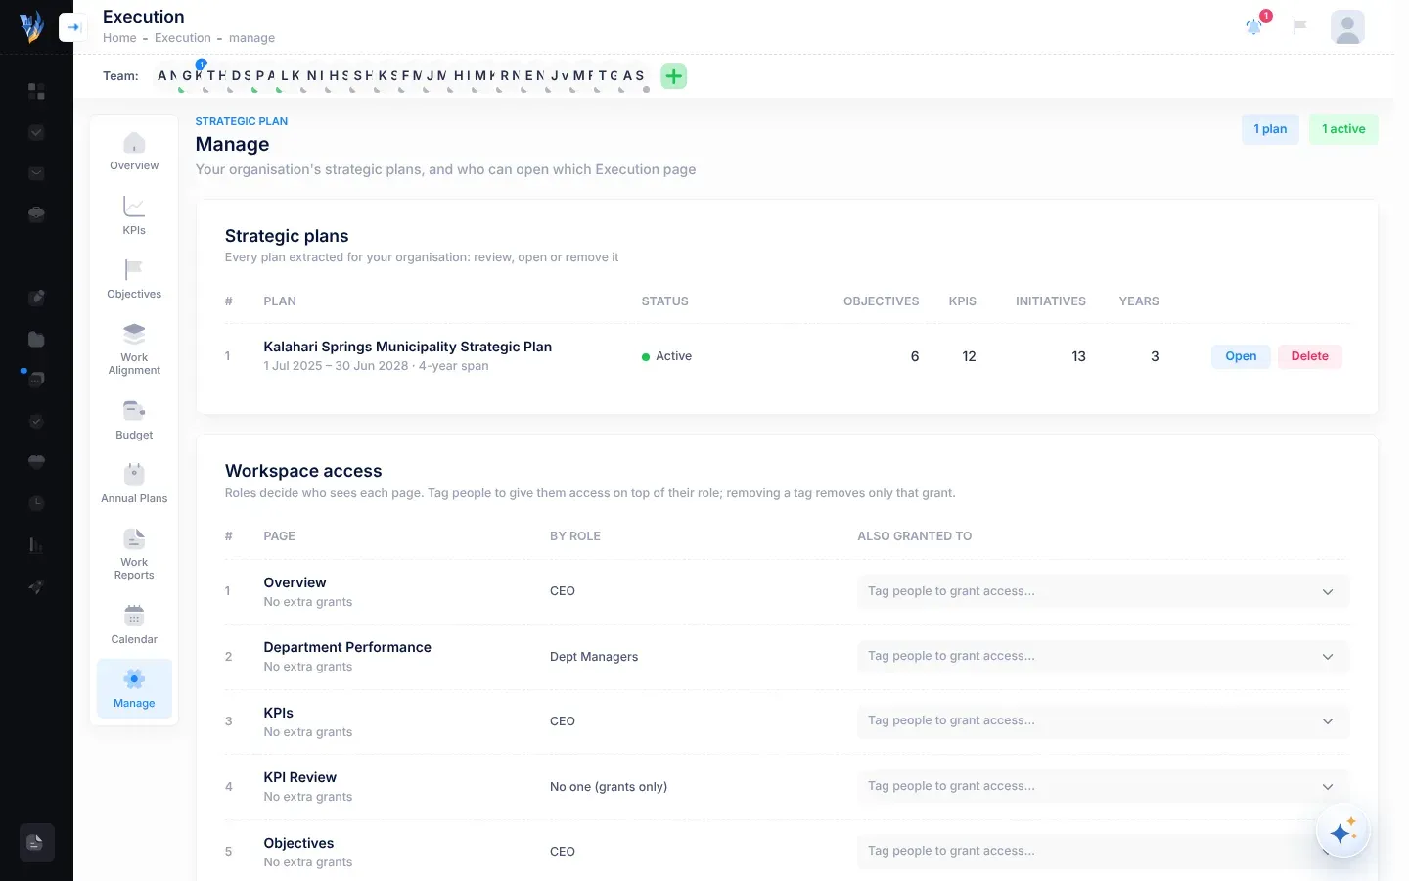Click the Home breadcrumb link
The image size is (1409, 881).
tap(119, 38)
